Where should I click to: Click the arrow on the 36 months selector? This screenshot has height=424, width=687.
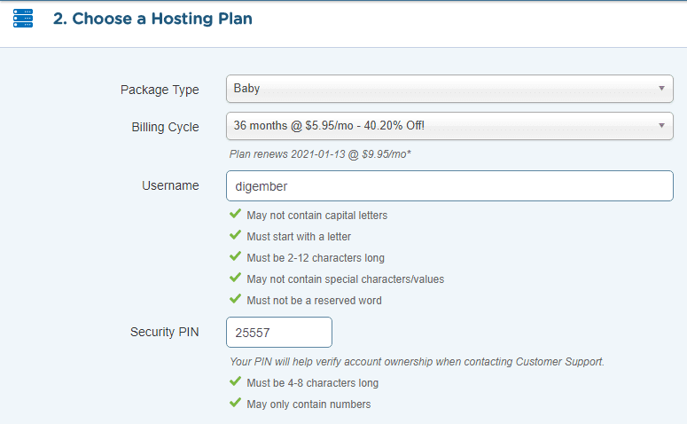(x=661, y=126)
